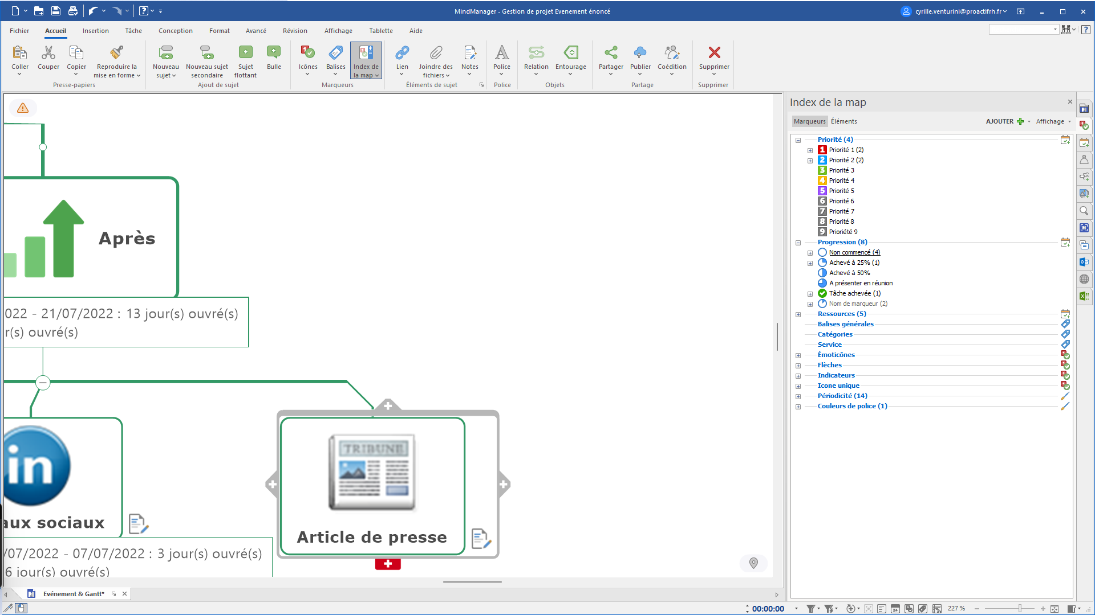Open the Conception ribbon tab

tap(175, 31)
